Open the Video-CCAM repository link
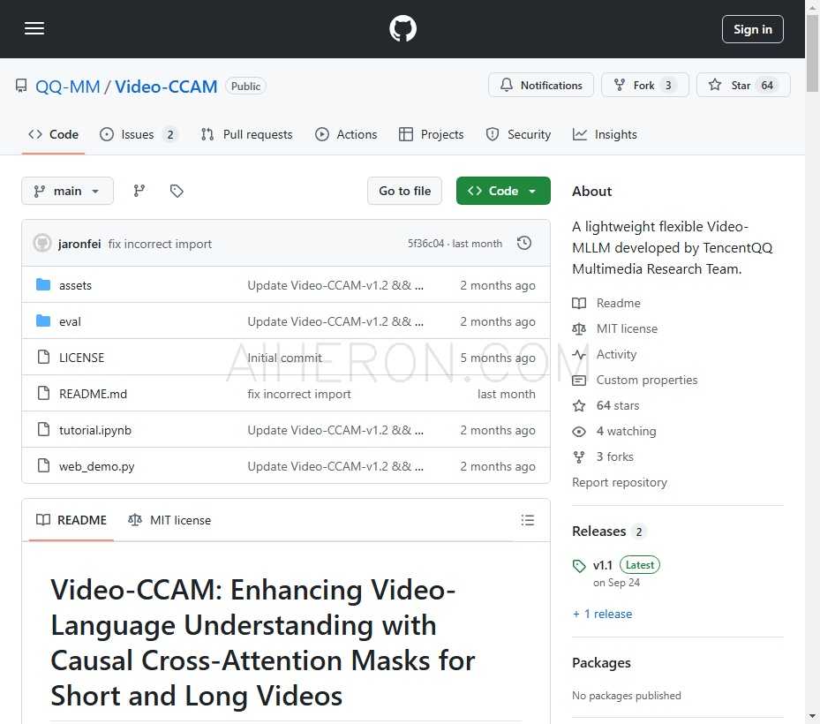Screen dimensions: 820x724 tap(166, 87)
